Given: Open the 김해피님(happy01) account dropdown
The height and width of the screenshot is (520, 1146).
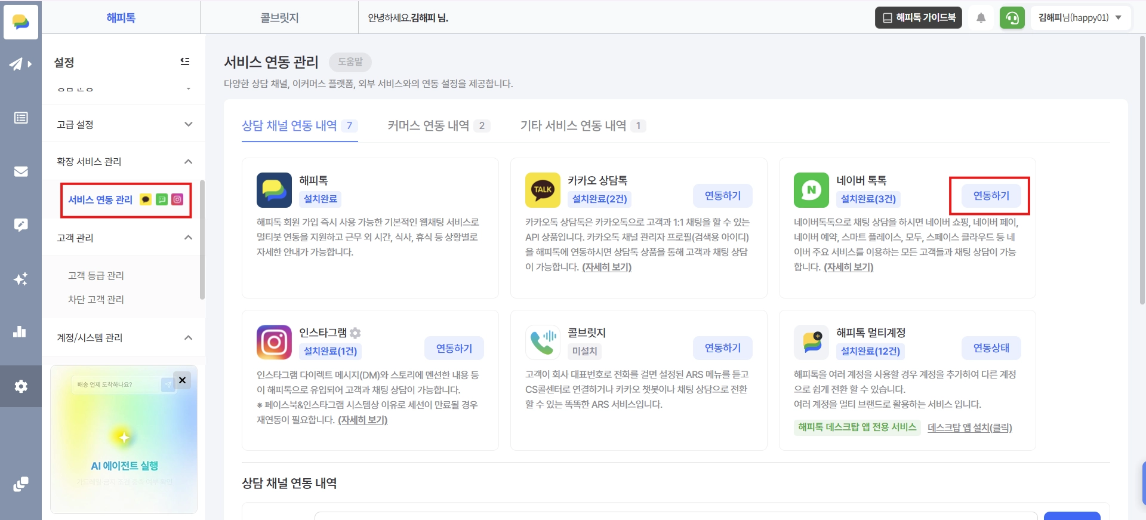Looking at the screenshot, I should pos(1080,18).
